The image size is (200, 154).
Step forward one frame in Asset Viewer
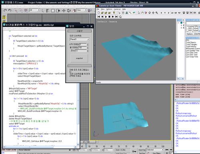113,17
